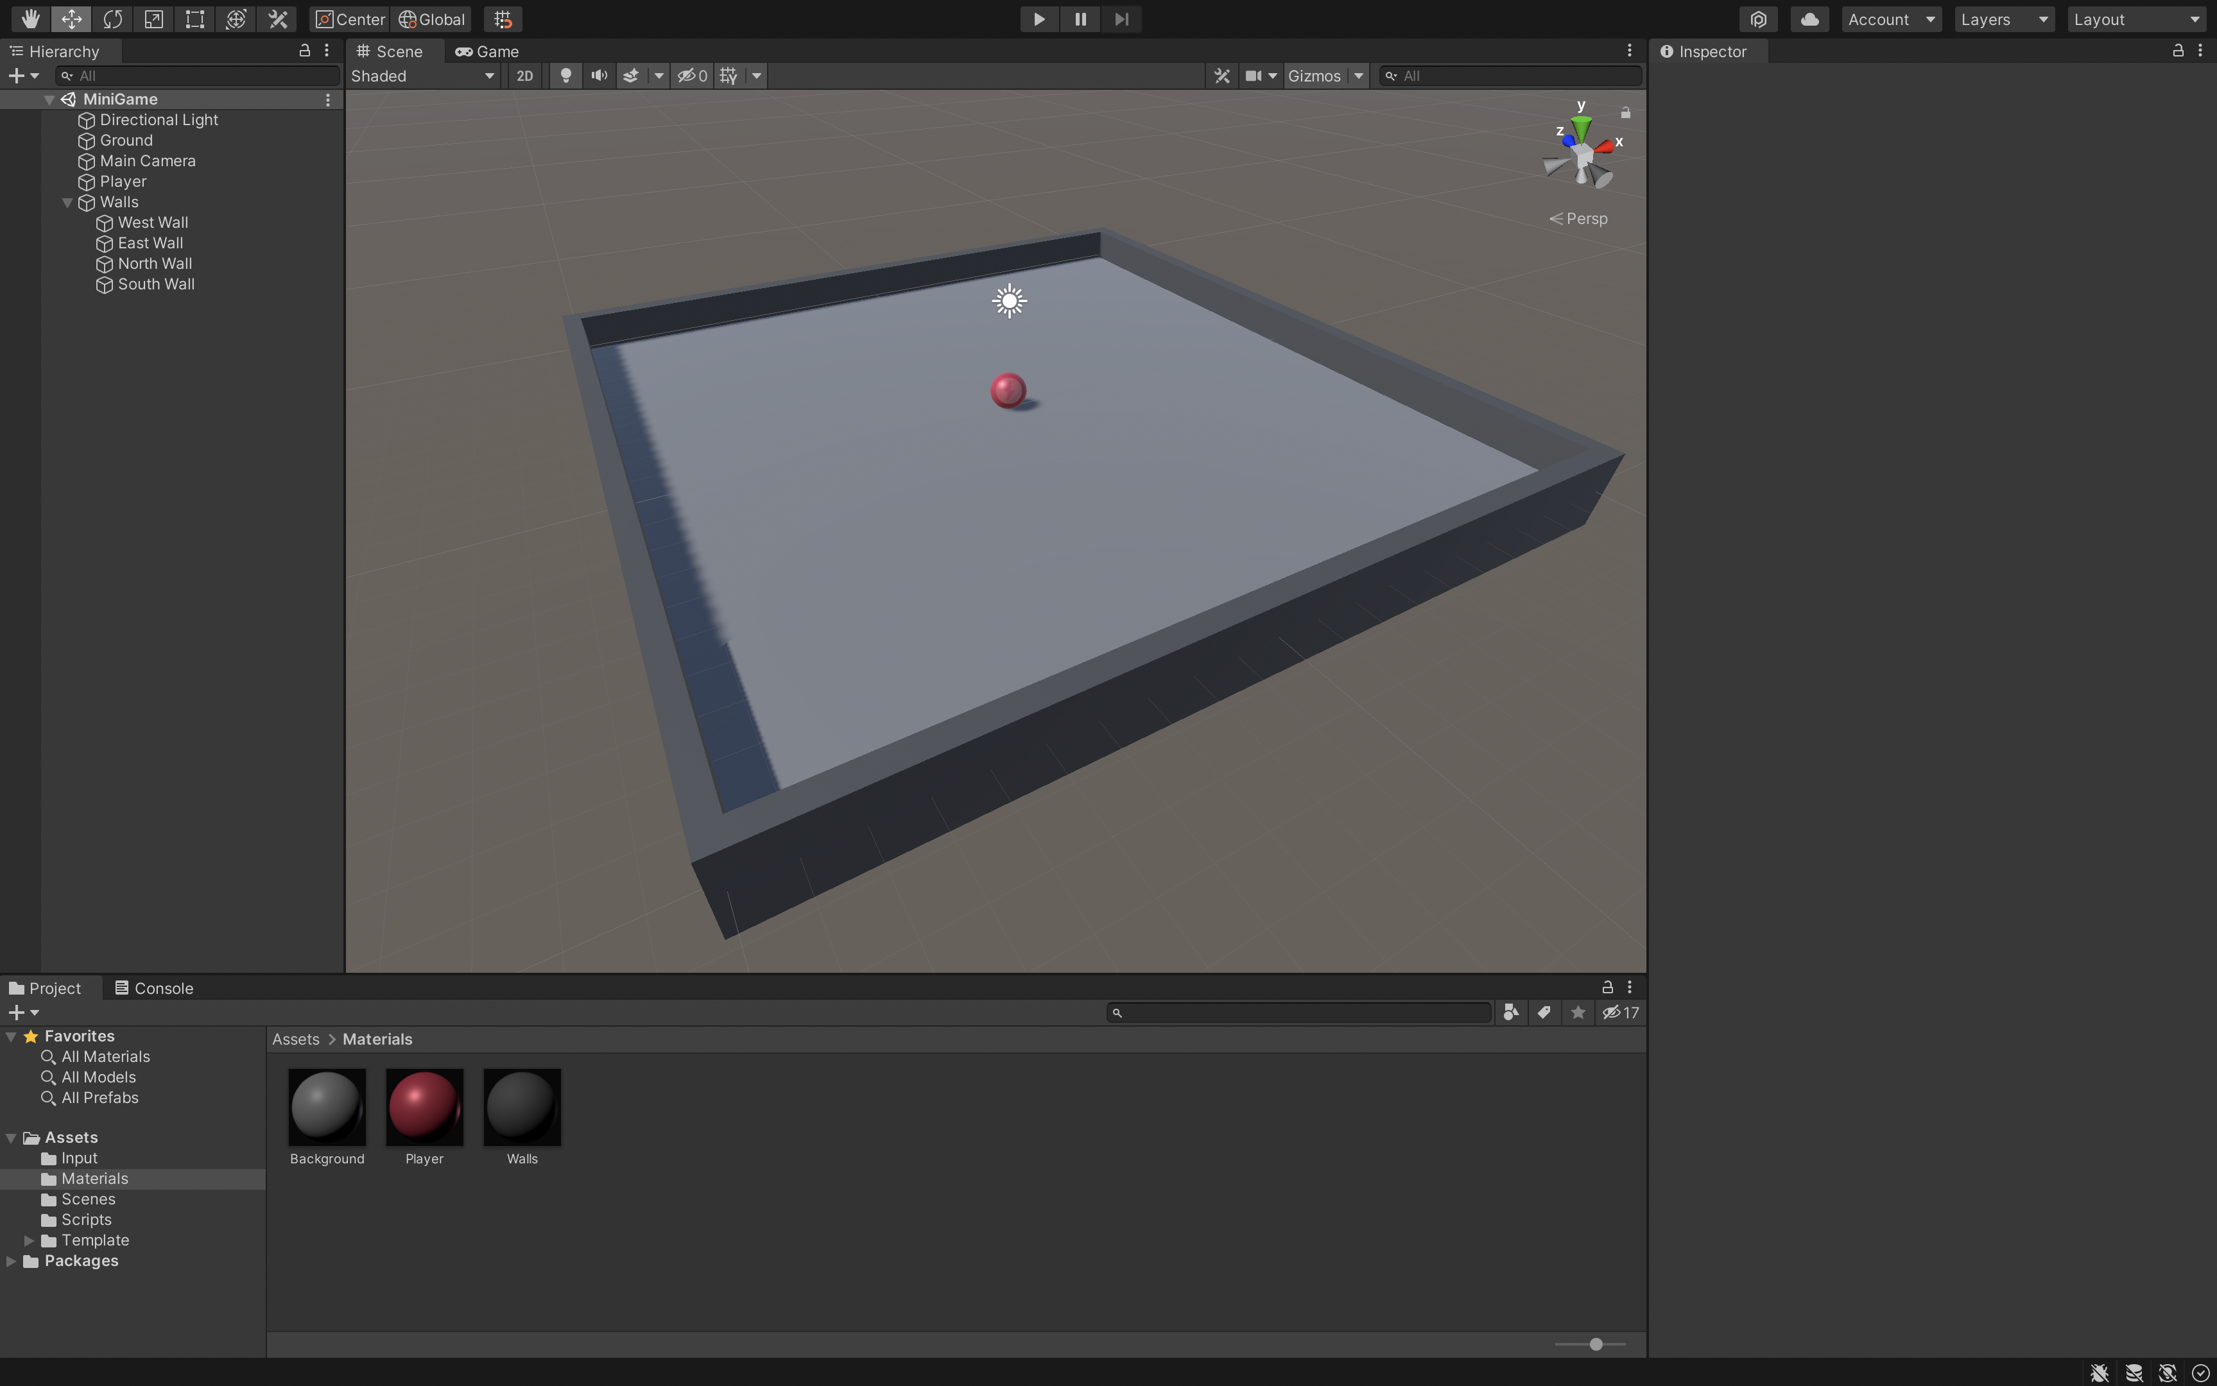The image size is (2217, 1386).
Task: Click the MiniGame root object in Hierarchy
Action: 120,99
